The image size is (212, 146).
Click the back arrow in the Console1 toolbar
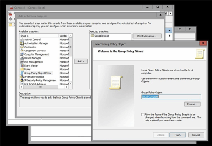pos(11,19)
